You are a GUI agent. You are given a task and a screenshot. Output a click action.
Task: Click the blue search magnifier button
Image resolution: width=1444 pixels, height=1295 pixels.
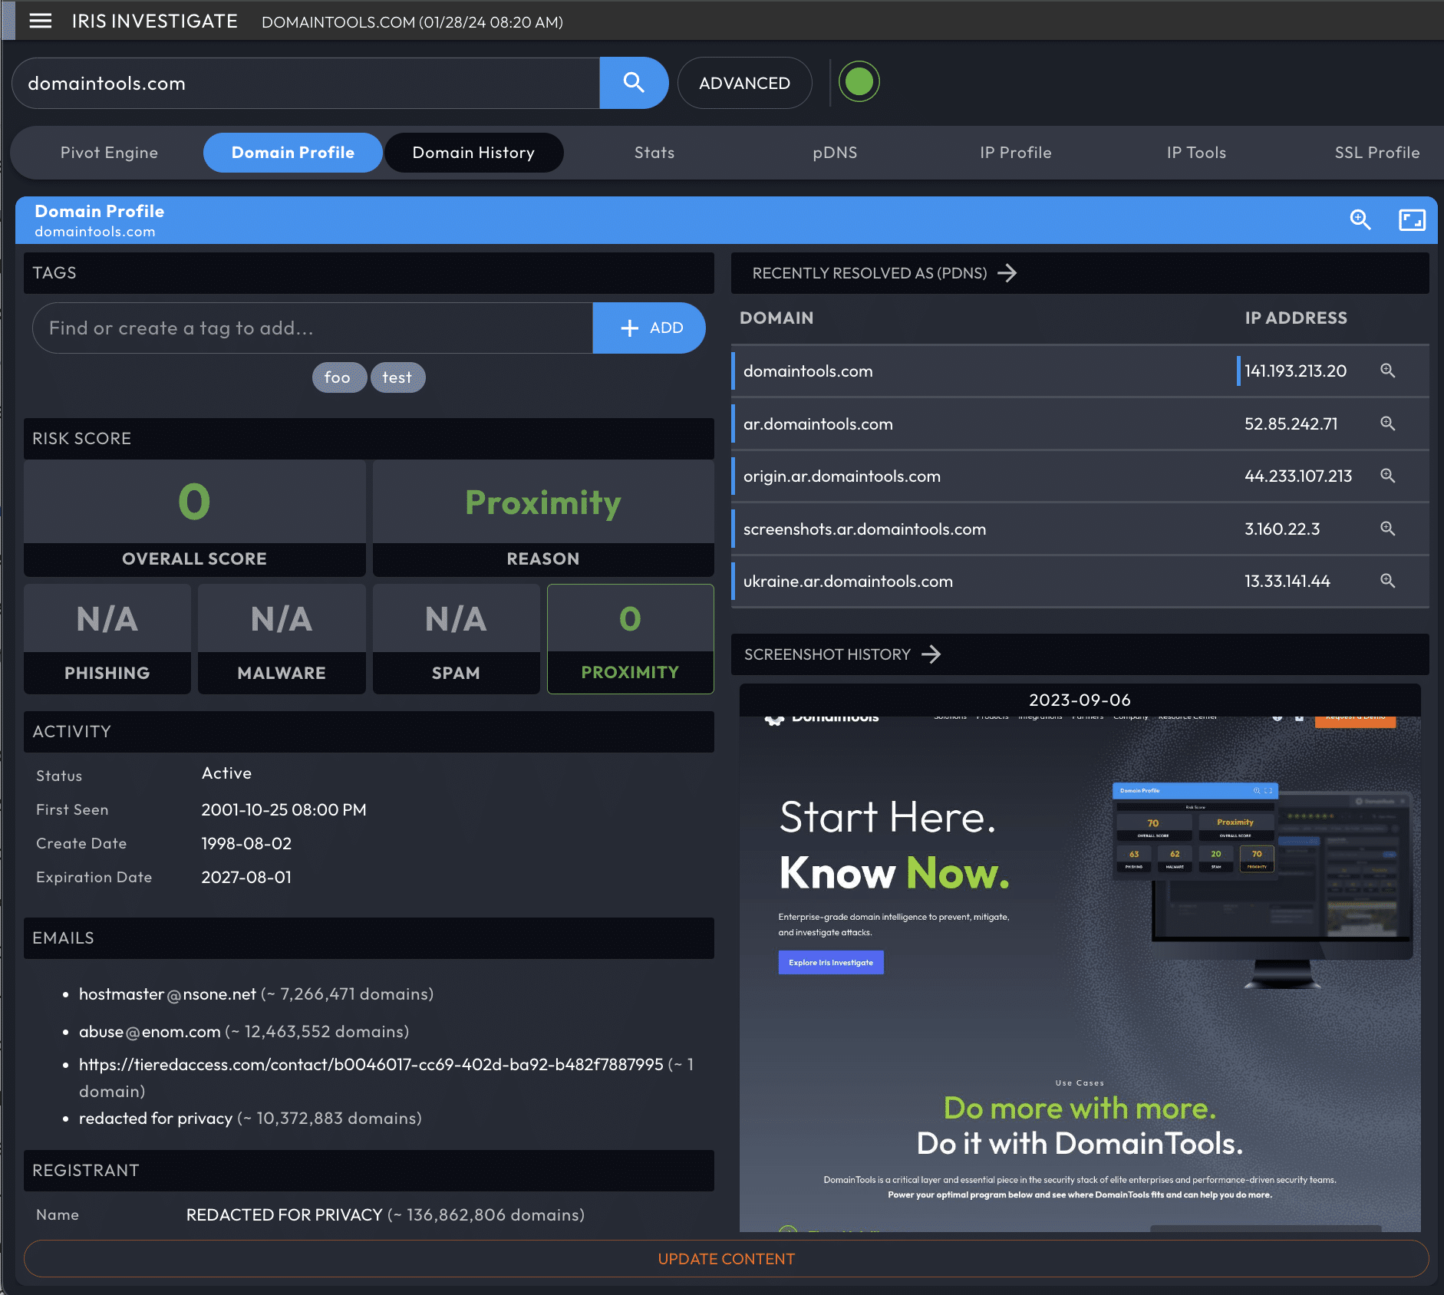click(634, 83)
